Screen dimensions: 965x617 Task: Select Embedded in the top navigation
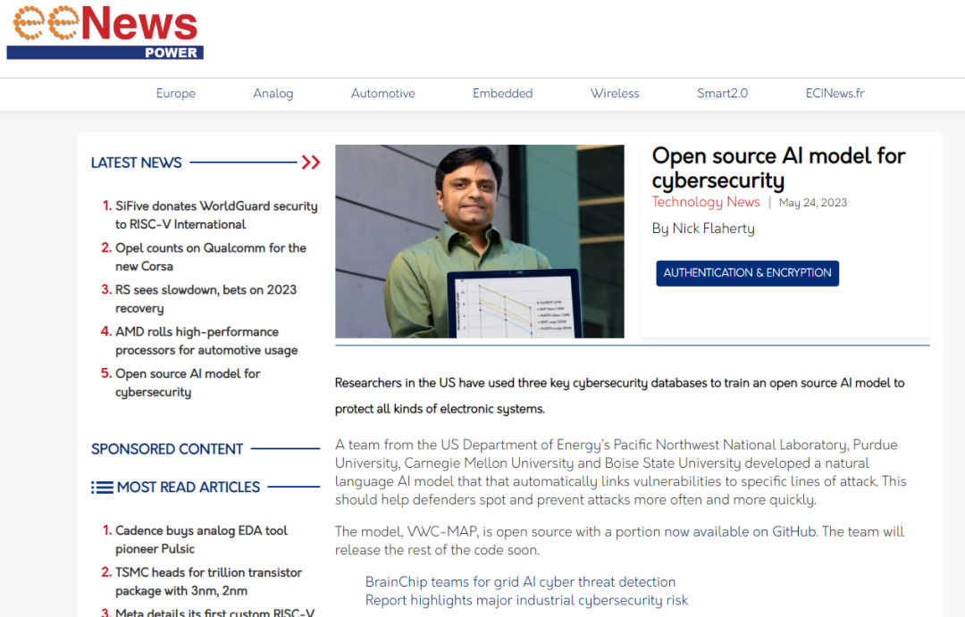tap(503, 94)
